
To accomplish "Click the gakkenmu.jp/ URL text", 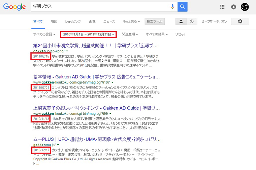I will [x=44, y=145].
